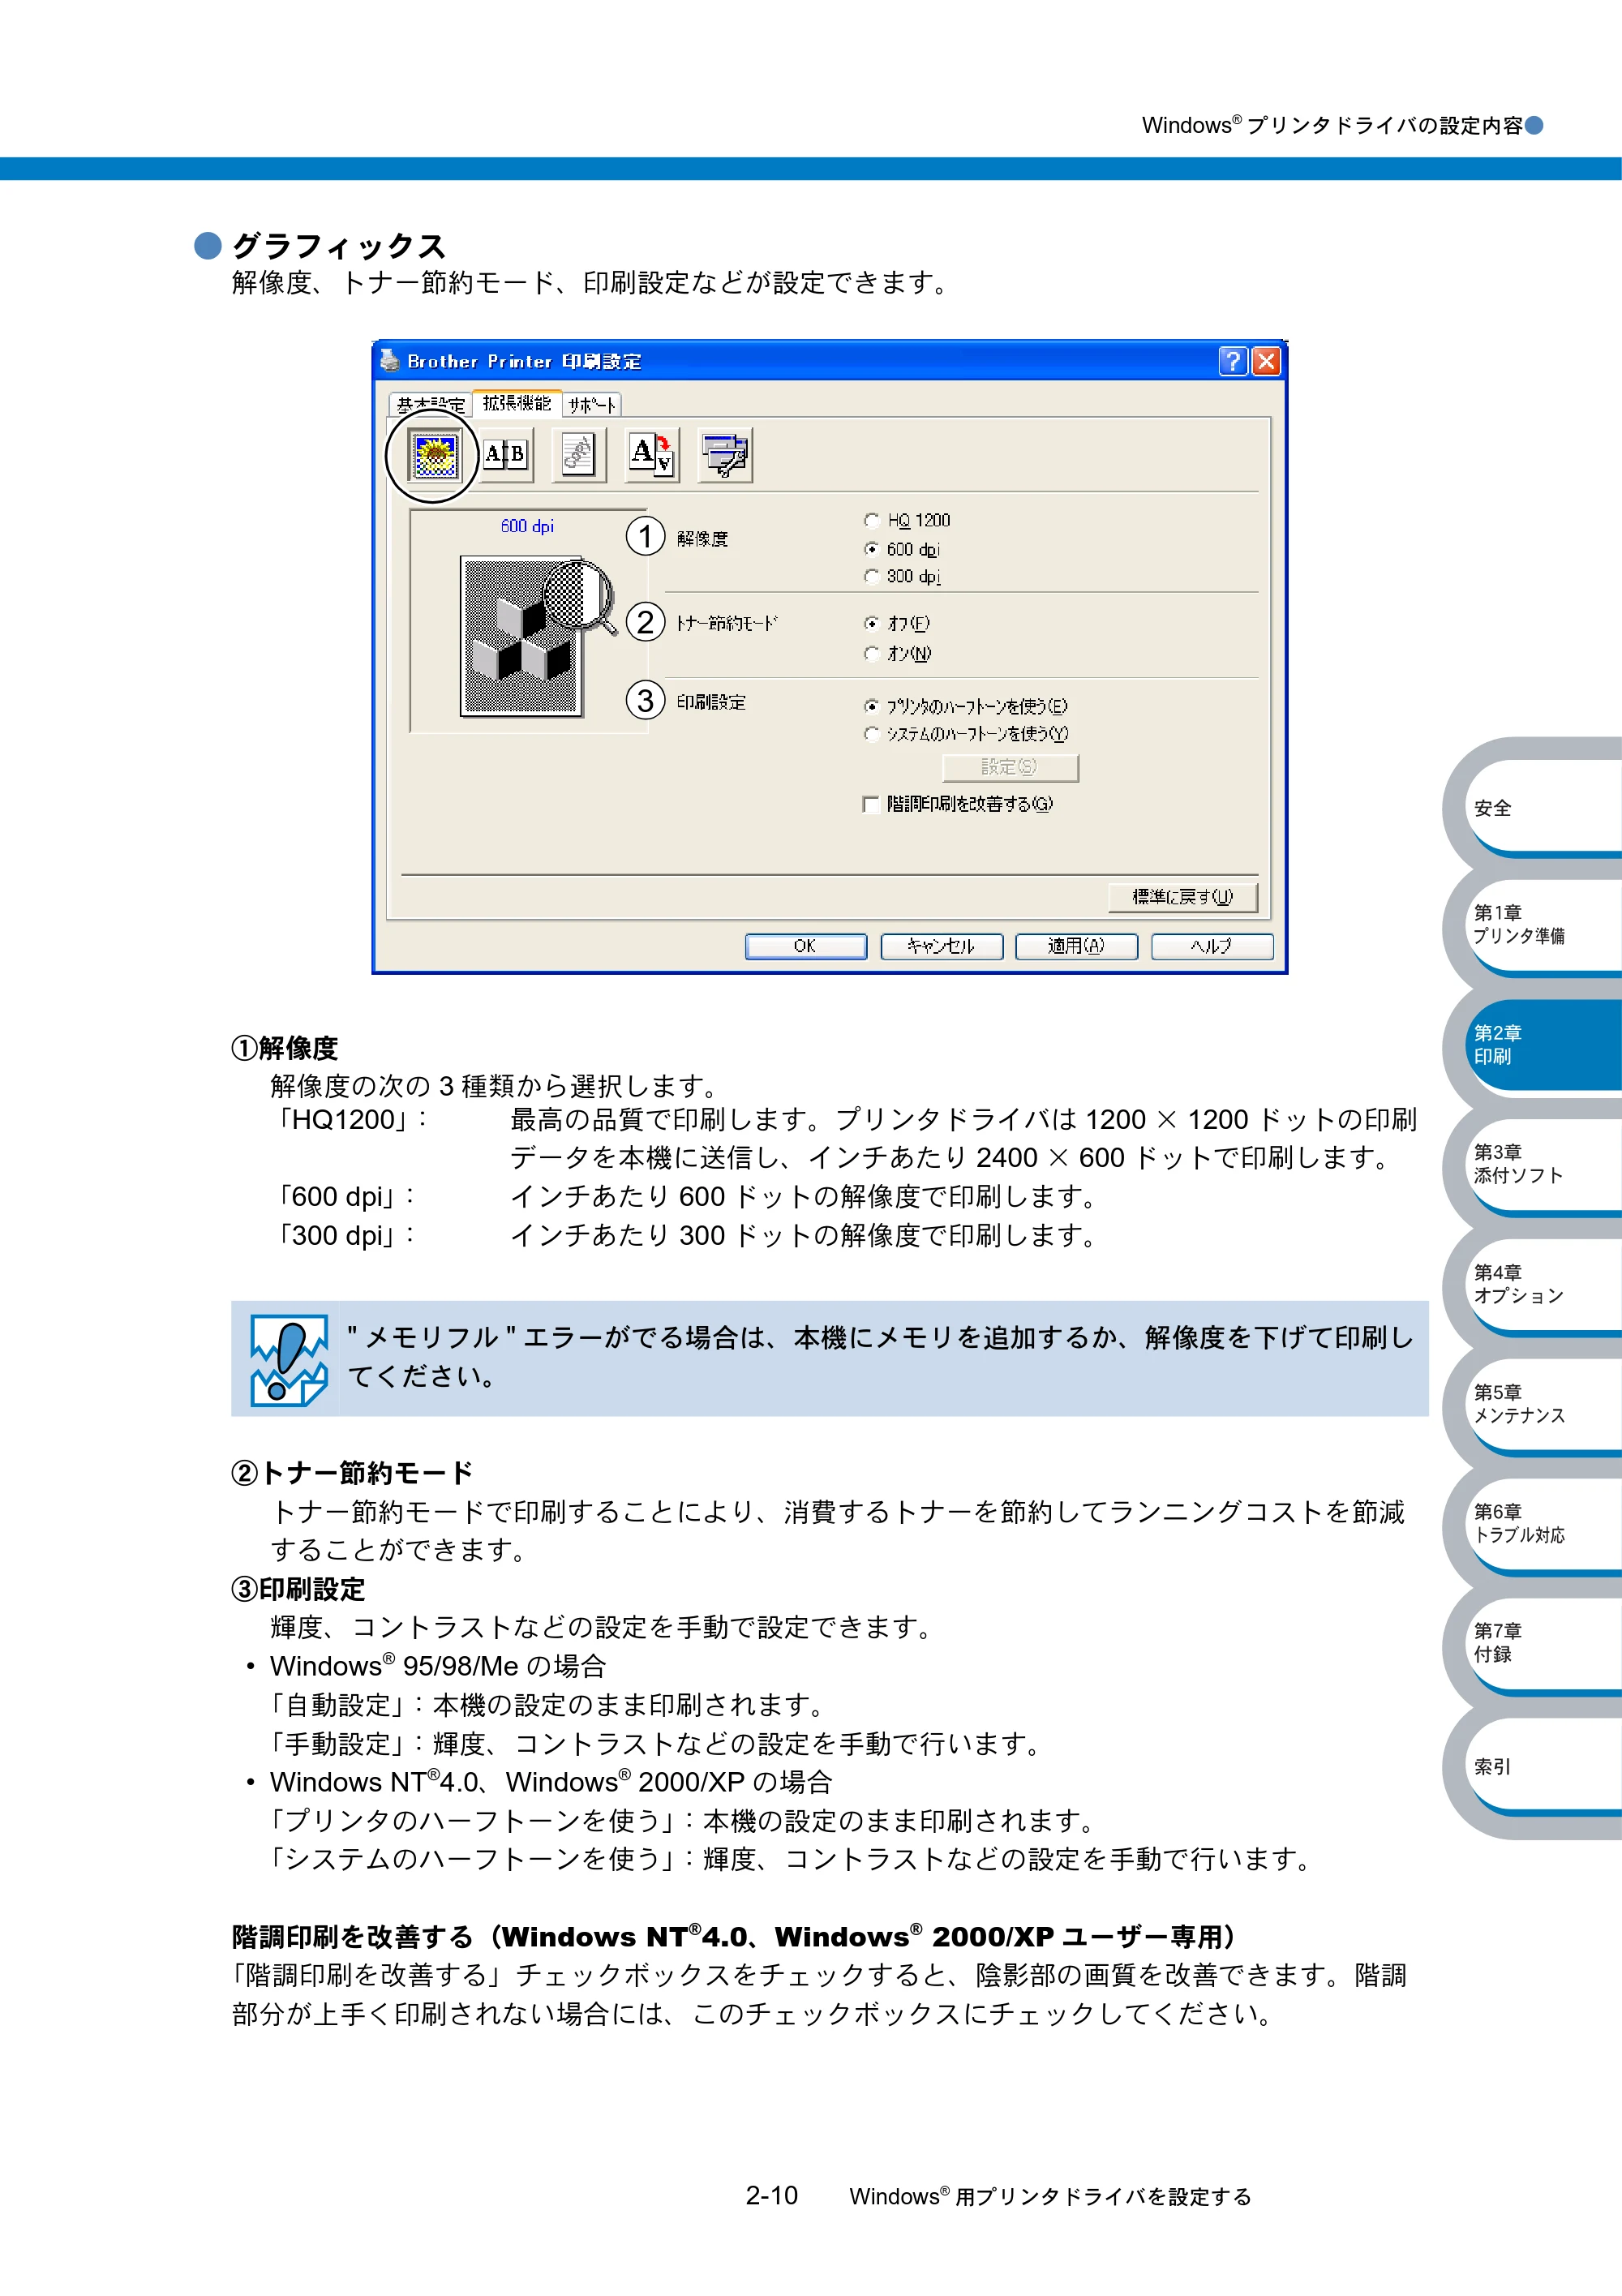This screenshot has height=2296, width=1622.
Task: Click the キャンセル button
Action: (941, 946)
